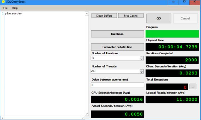Screen dimensions: 201x120
Task: Decrease Number of Iterations with down arrow
Action: [142, 59]
